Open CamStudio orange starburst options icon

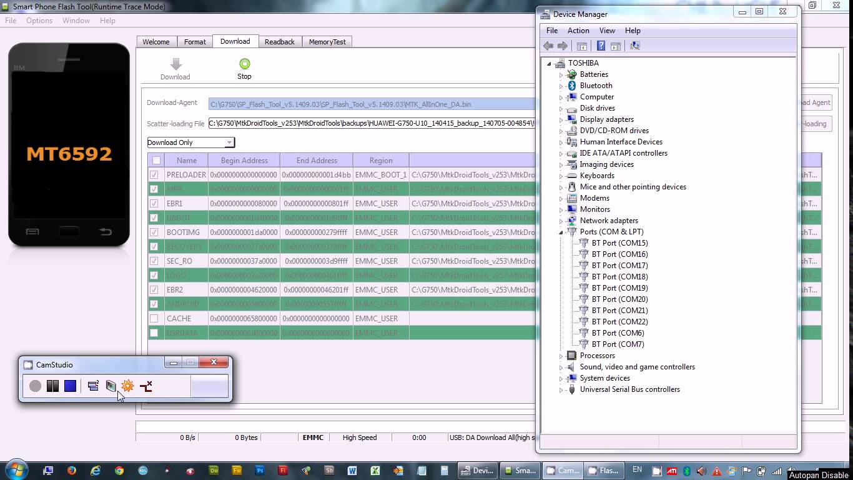click(x=128, y=386)
